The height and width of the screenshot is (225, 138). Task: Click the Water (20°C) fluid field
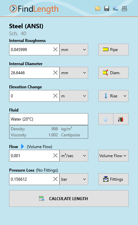coord(48,119)
